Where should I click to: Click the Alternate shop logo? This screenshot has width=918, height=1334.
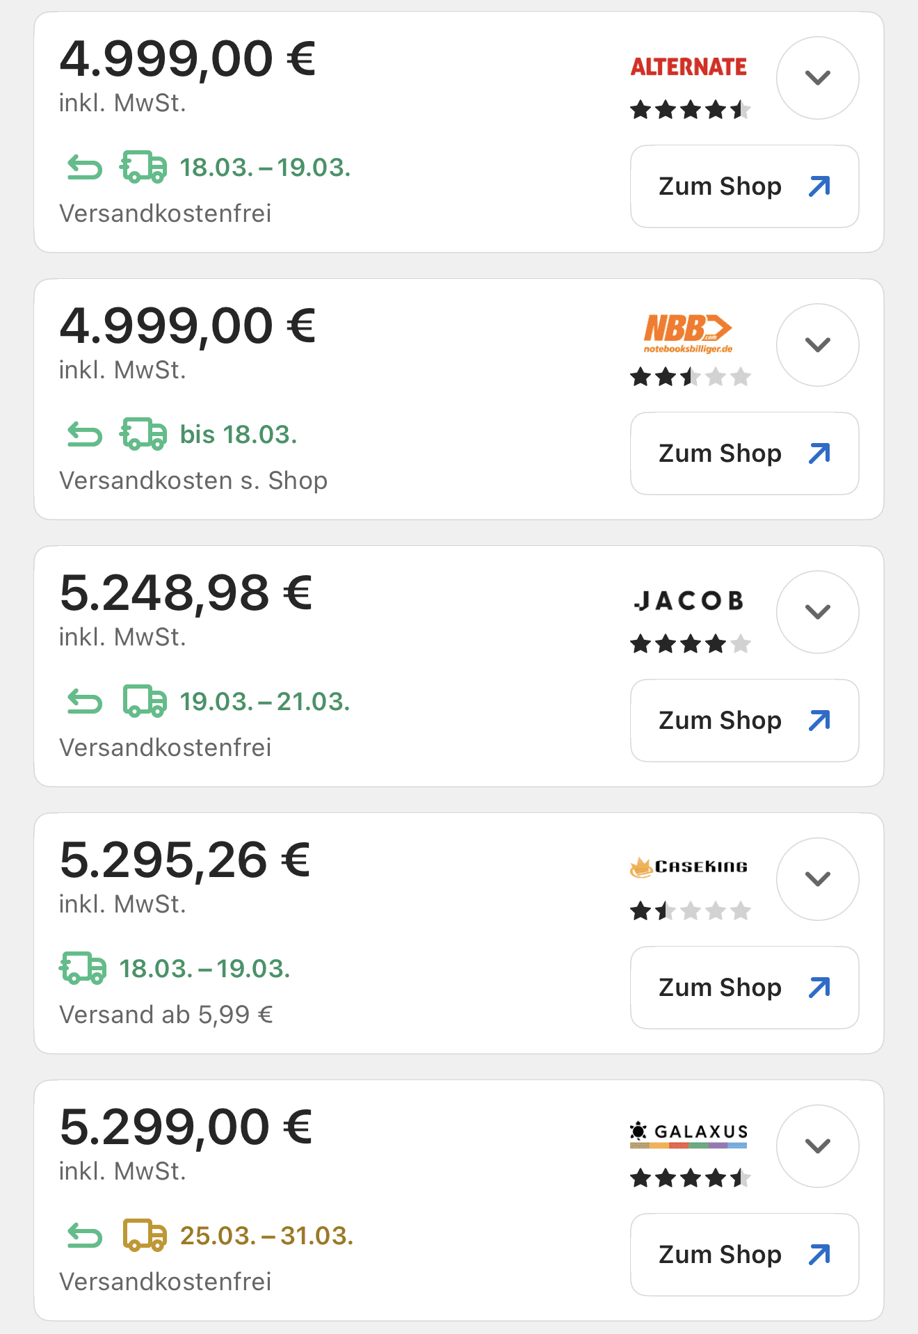click(x=688, y=67)
